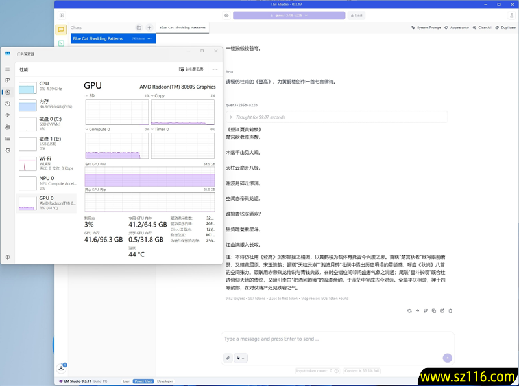This screenshot has height=386, width=519.
Task: Switch LM Studio to Developer mode
Action: [x=165, y=381]
